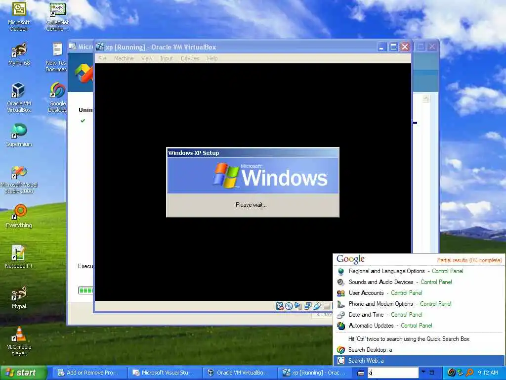
Task: Select 'Search Web: a' option
Action: click(419, 361)
